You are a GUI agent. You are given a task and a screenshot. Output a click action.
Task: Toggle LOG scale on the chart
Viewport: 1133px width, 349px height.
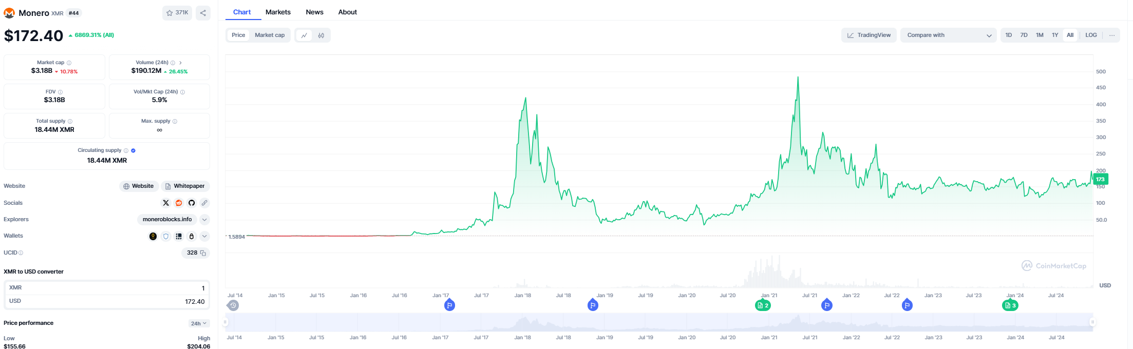(1091, 35)
